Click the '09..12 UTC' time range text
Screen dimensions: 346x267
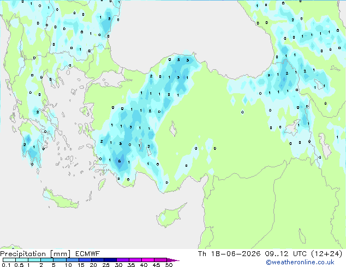click(286, 254)
